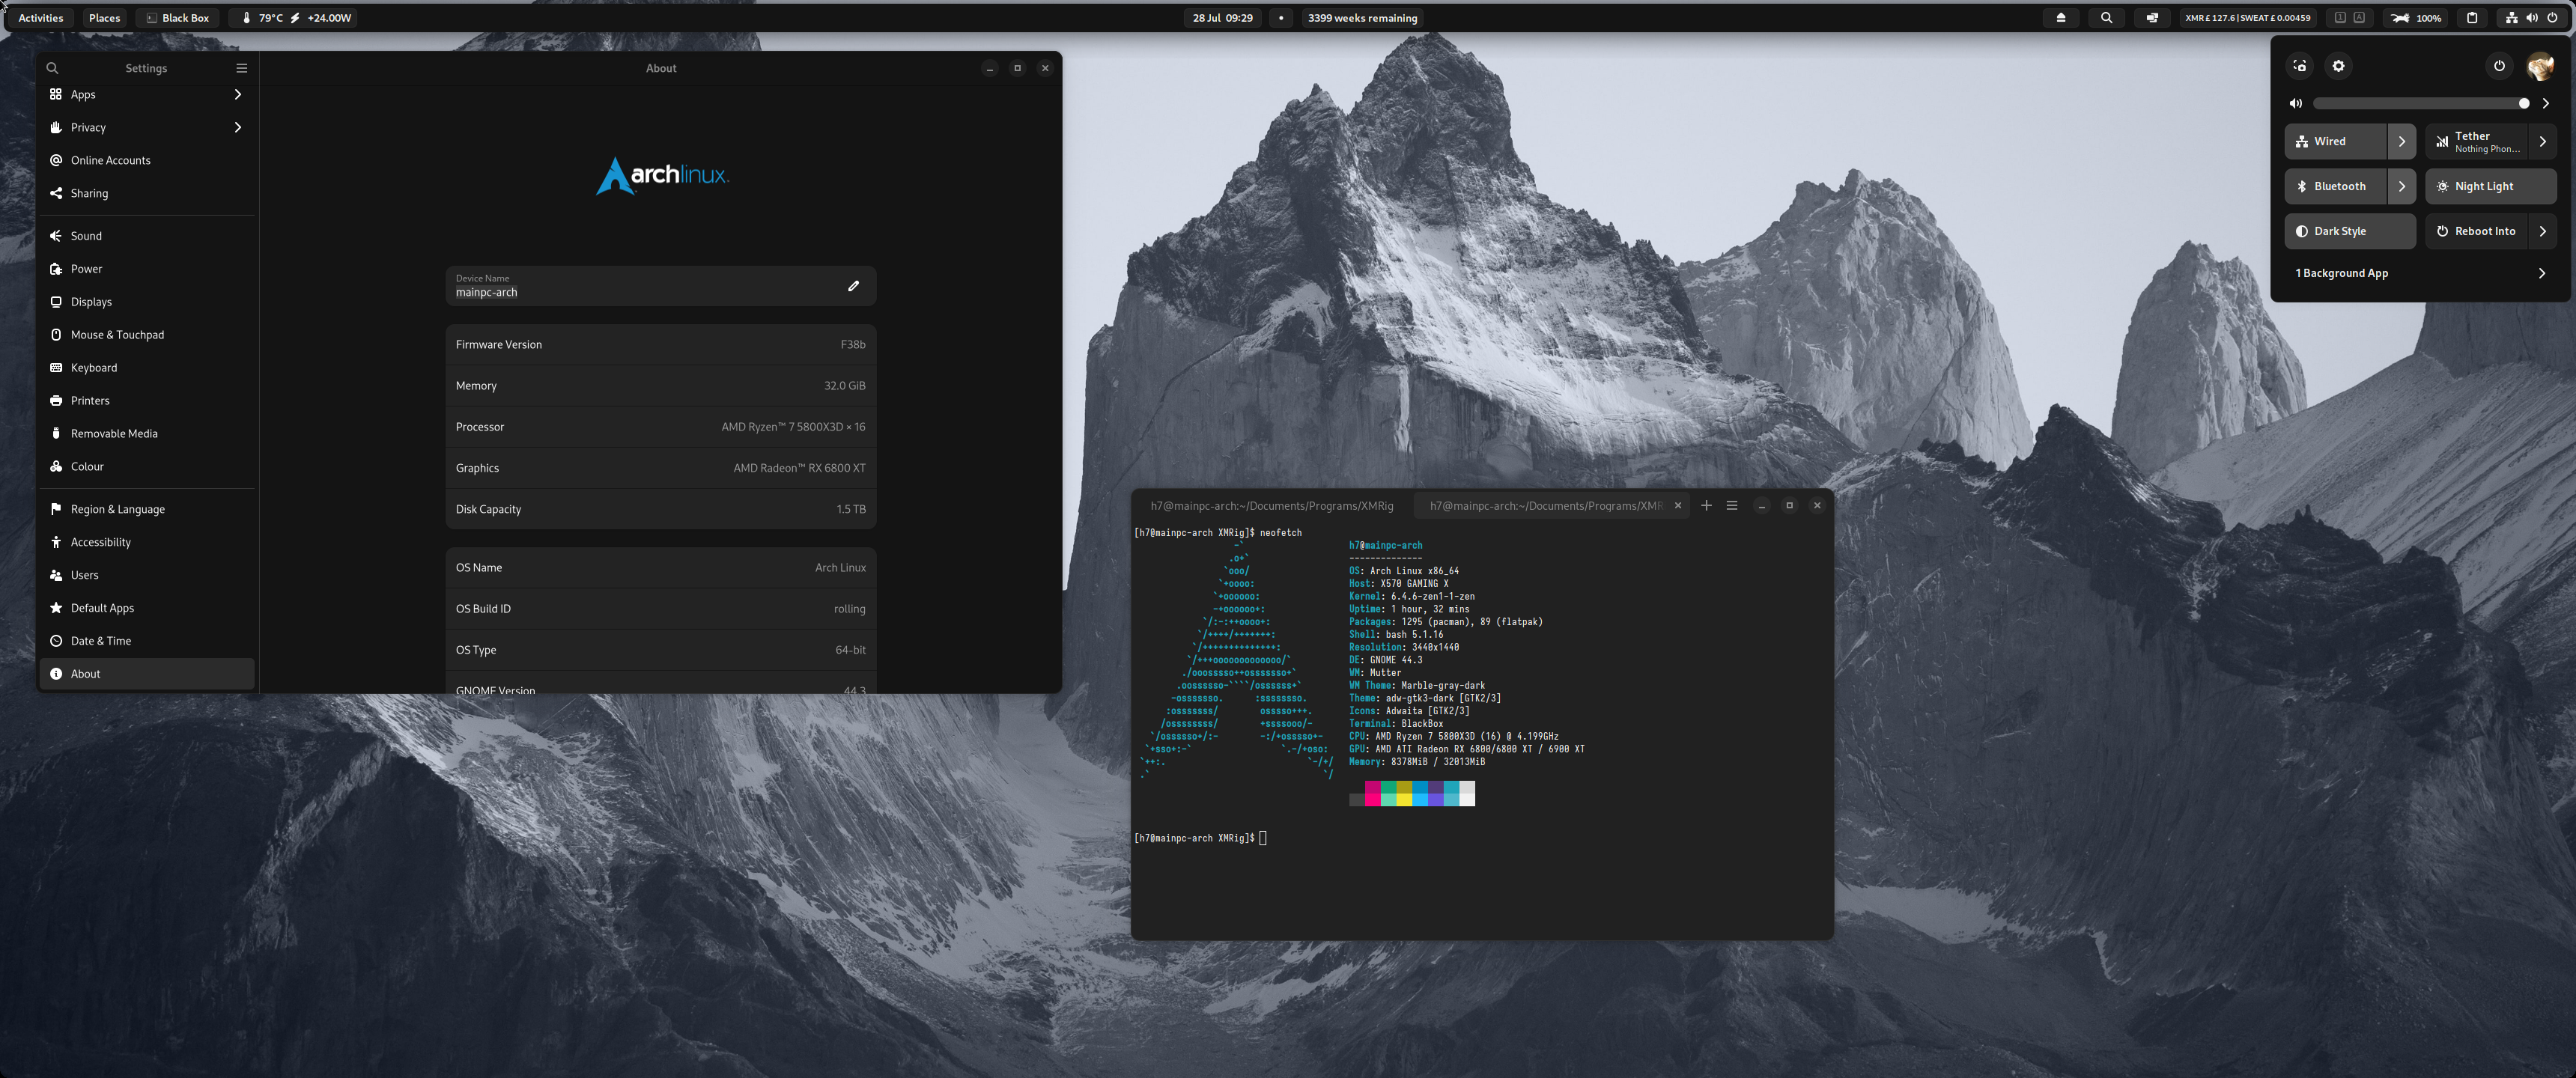Open Removable Media settings
2576x1078 pixels.
[147, 434]
